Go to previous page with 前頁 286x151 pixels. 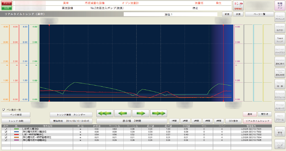[x=227, y=14]
